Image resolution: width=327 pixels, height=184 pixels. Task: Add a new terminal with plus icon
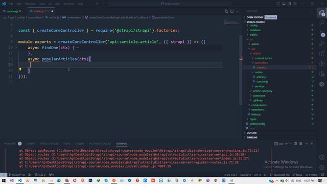tap(287, 144)
